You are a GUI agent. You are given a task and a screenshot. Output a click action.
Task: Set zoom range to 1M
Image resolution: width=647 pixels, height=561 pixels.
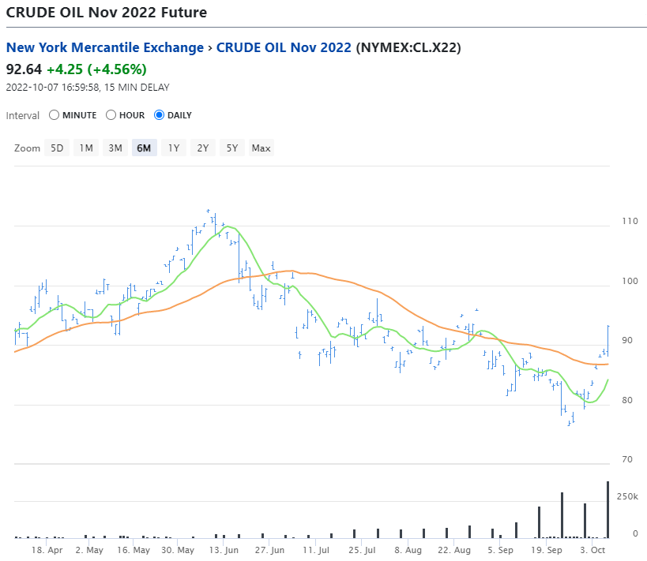[x=86, y=148]
